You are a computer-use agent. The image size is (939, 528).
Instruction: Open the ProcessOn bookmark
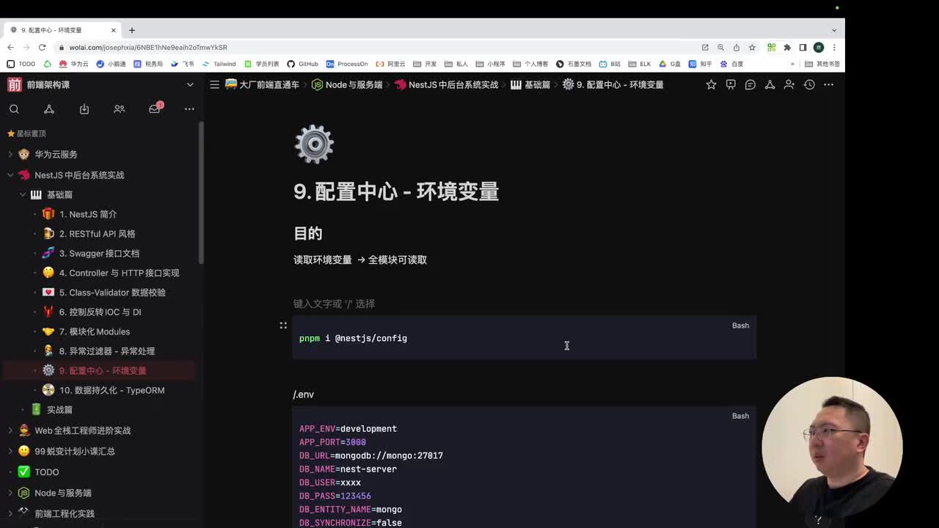pos(347,64)
